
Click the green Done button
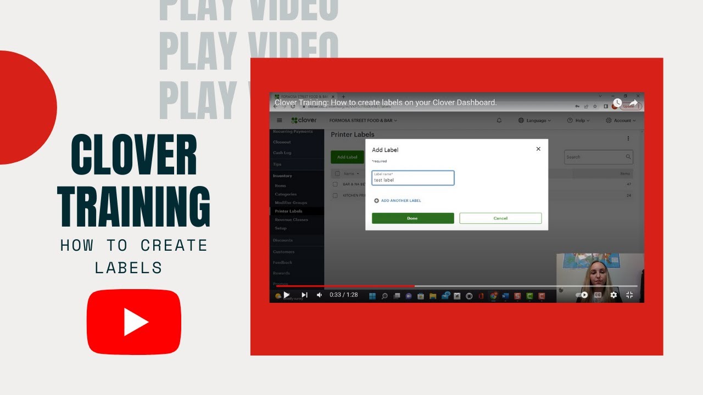[413, 218]
